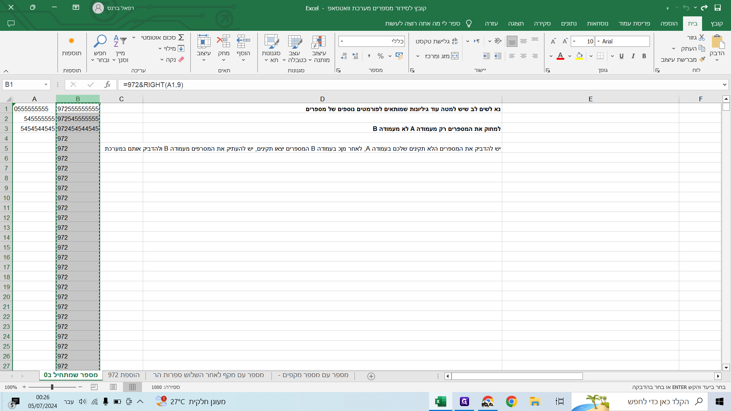Open the Arial font name dropdown

599,41
